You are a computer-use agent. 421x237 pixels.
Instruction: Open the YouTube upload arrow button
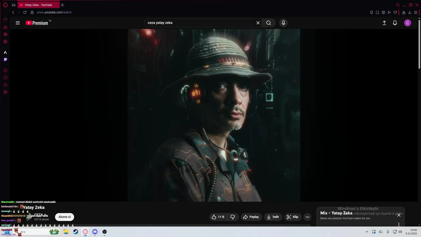click(x=384, y=23)
